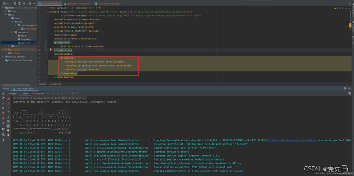Clear console using the trash can icon

8,135
